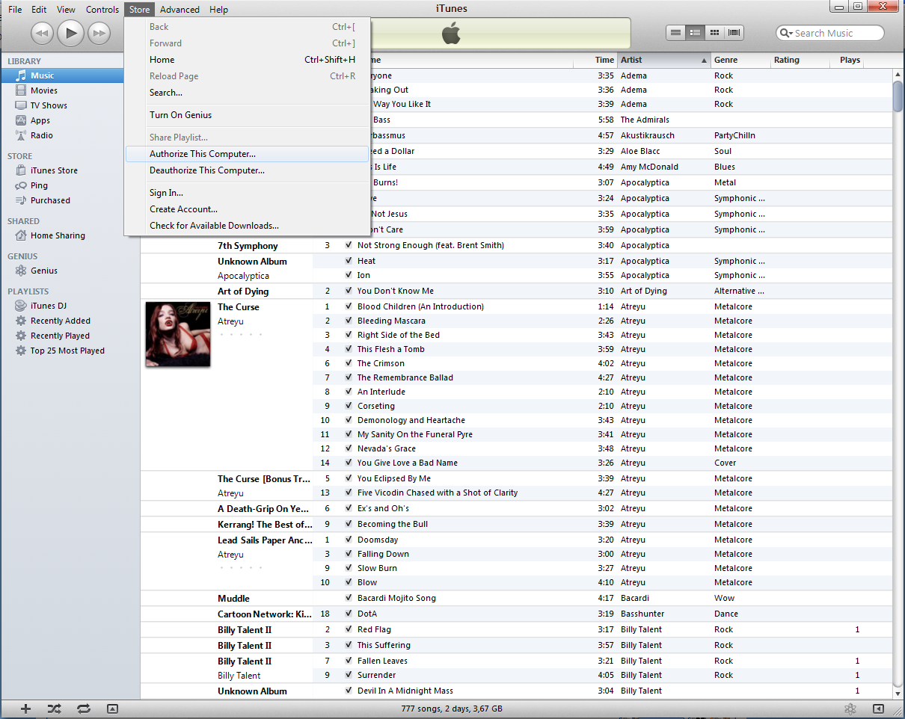905x719 pixels.
Task: Uncheck the Corseting song checkbox
Action: [x=349, y=406]
